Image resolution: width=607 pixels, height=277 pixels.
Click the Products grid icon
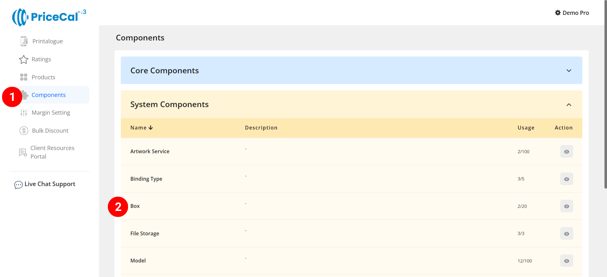24,77
